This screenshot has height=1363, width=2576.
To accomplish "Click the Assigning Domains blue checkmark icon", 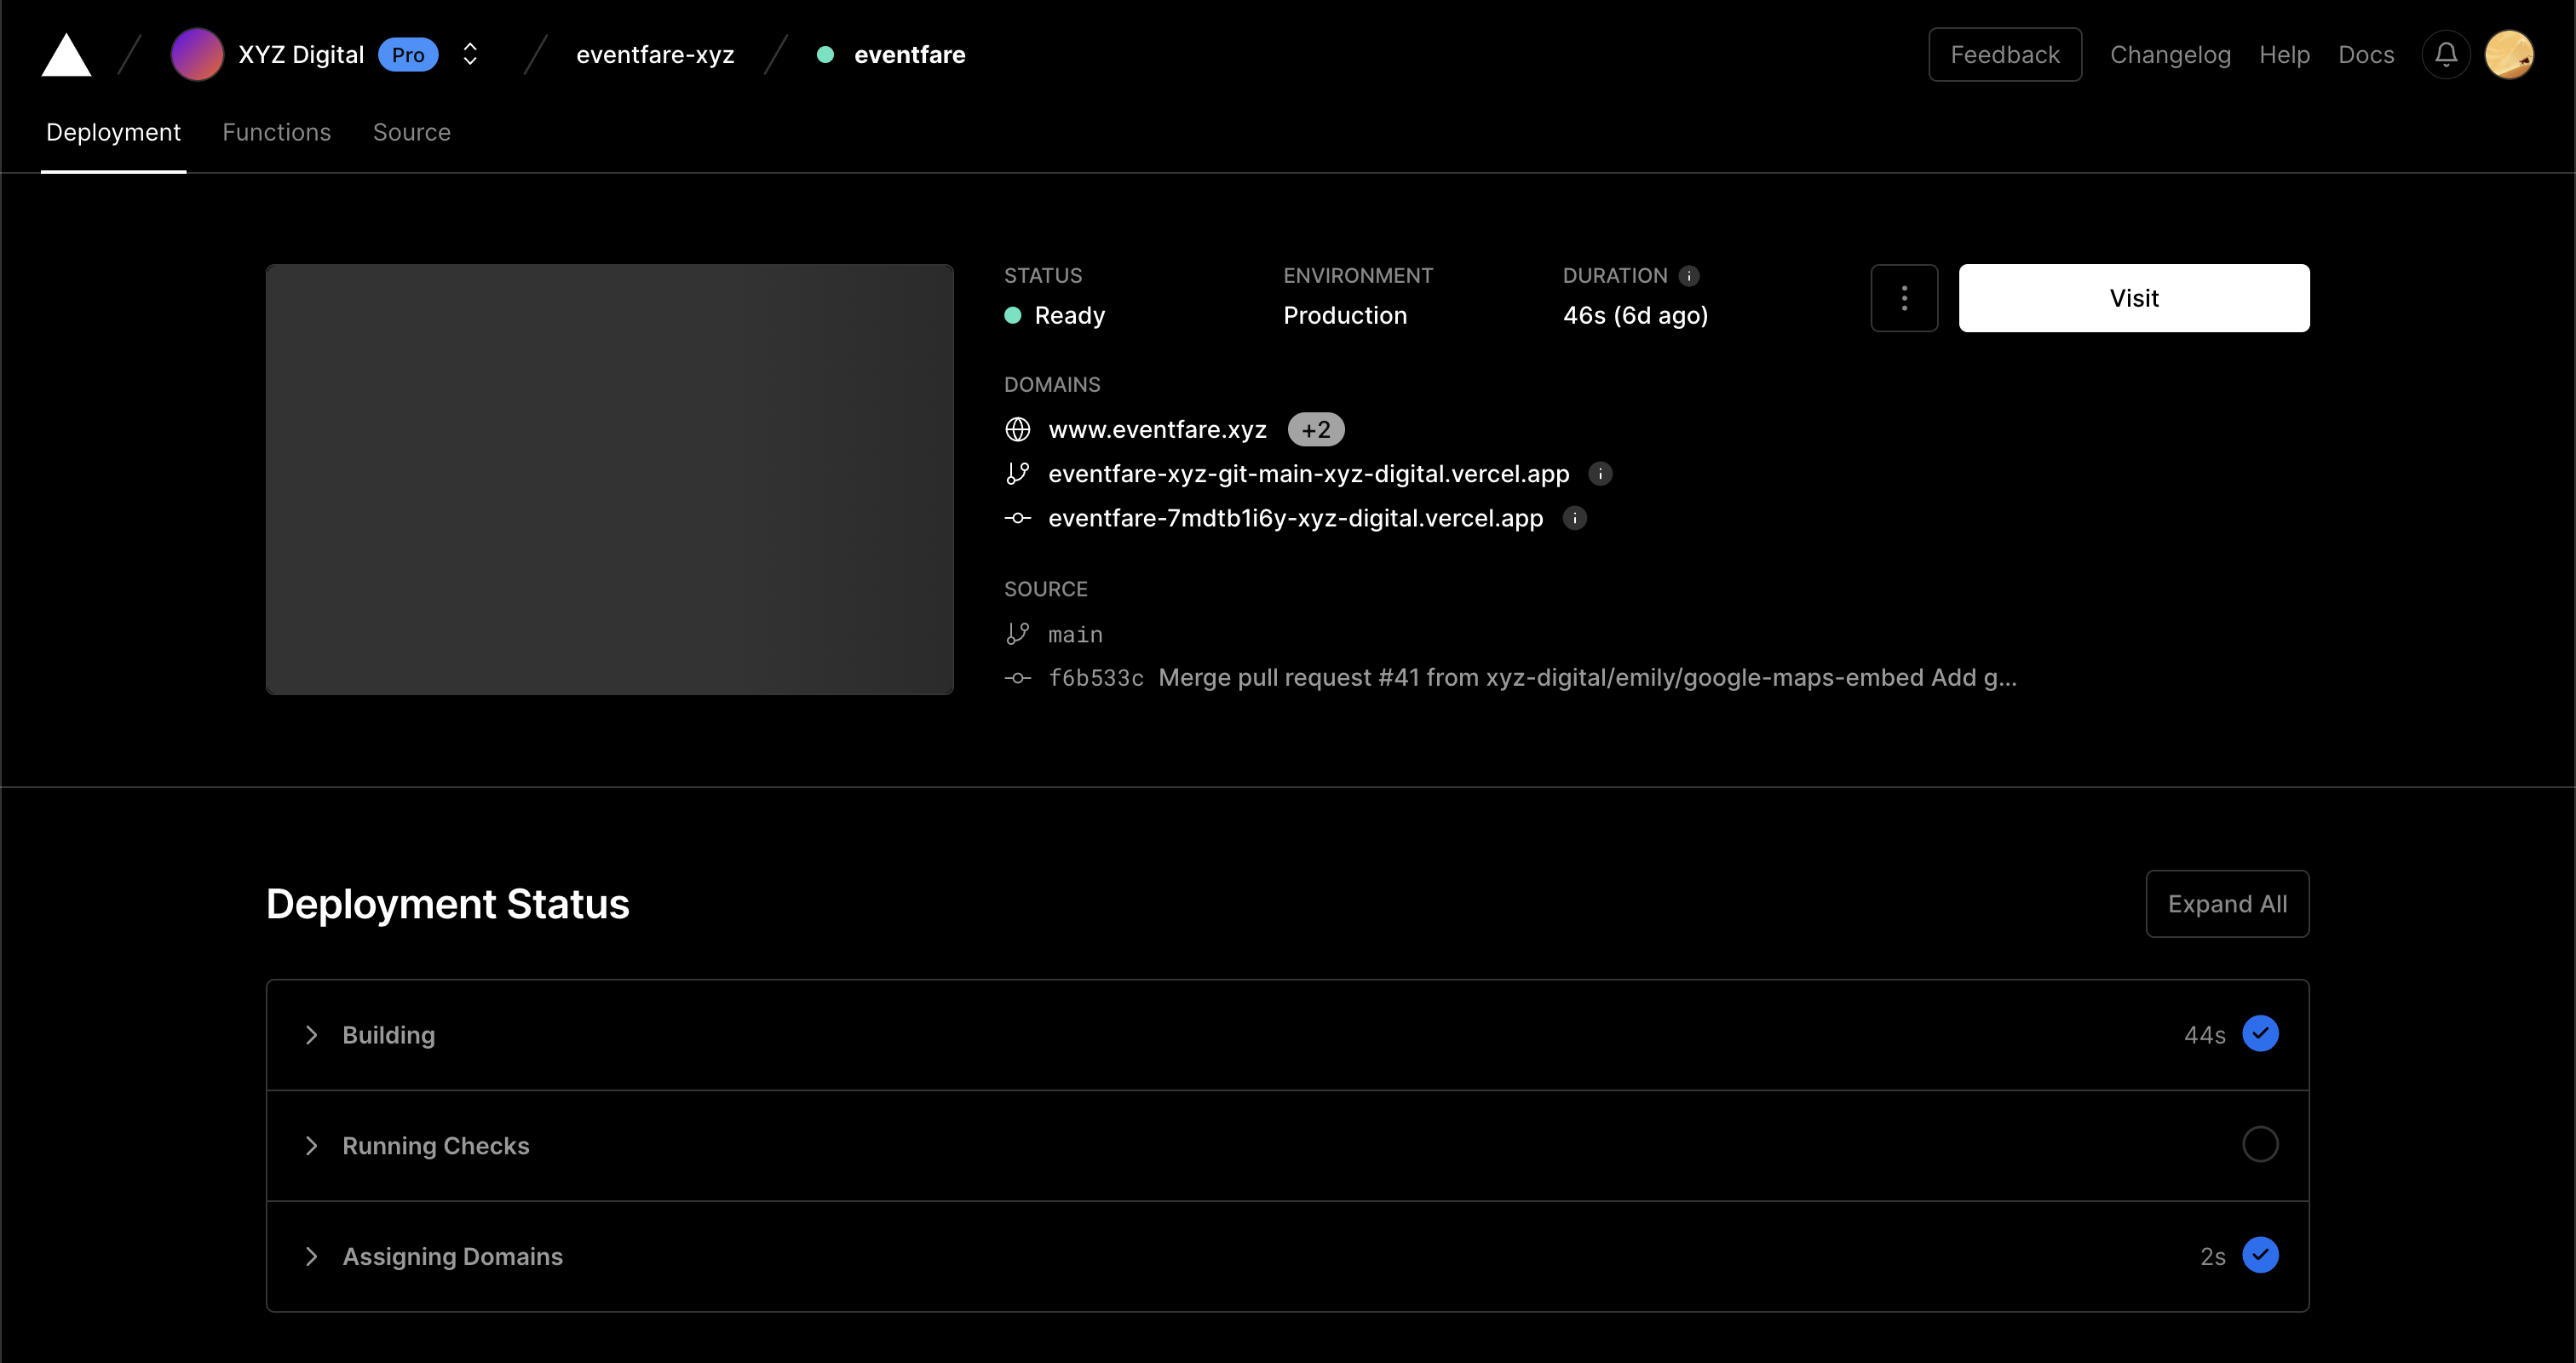I will click(2260, 1255).
